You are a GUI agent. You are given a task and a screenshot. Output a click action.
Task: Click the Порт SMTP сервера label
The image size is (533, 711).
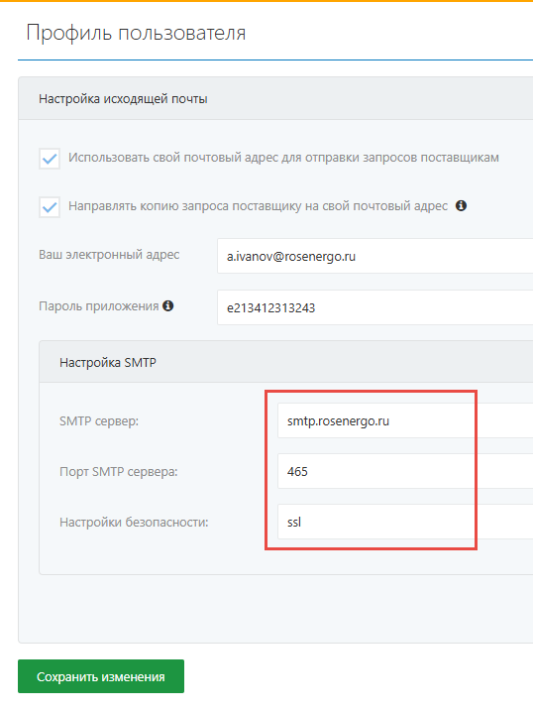point(119,472)
